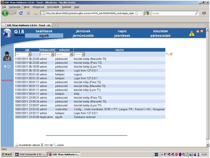Click the sidebar printer icon
The height and width of the screenshot is (158, 210).
[x=5, y=67]
